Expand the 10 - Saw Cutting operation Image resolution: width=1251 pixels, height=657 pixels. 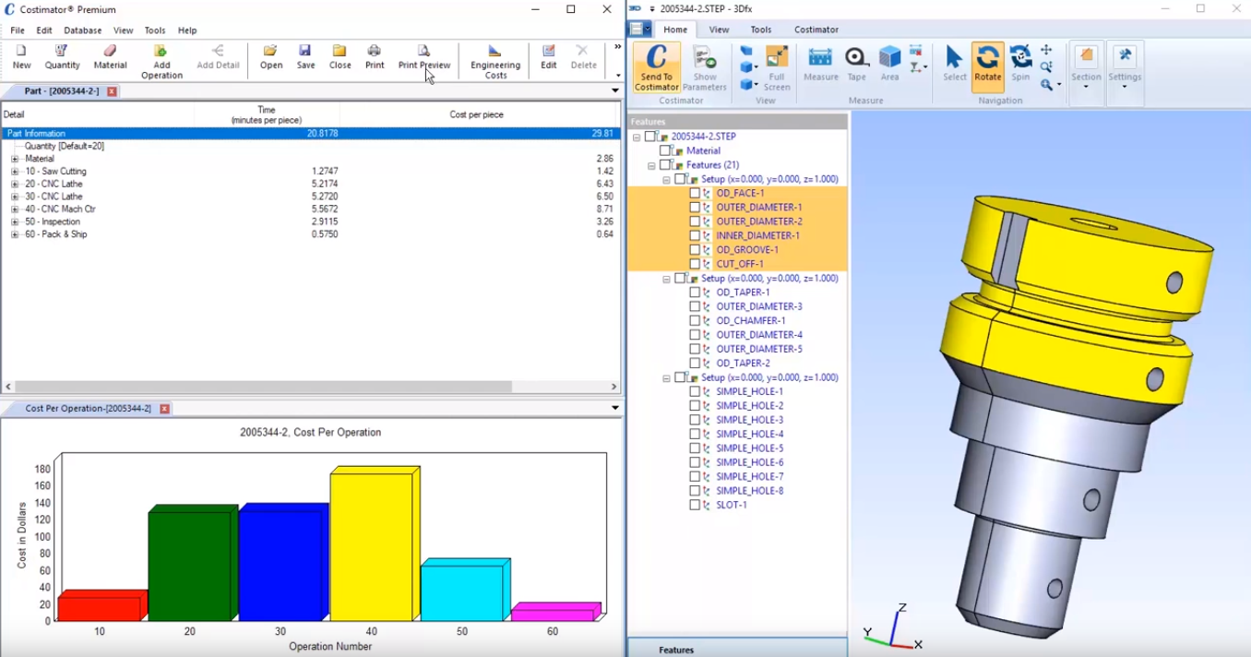15,172
